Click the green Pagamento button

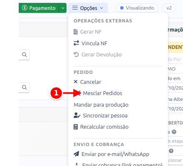tap(39, 8)
